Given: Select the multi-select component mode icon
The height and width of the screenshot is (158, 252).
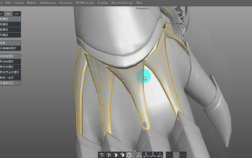Looking at the screenshot, I should pos(122,155).
